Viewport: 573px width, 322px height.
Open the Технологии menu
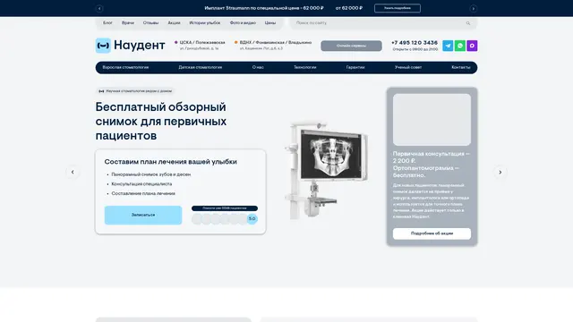(x=305, y=67)
